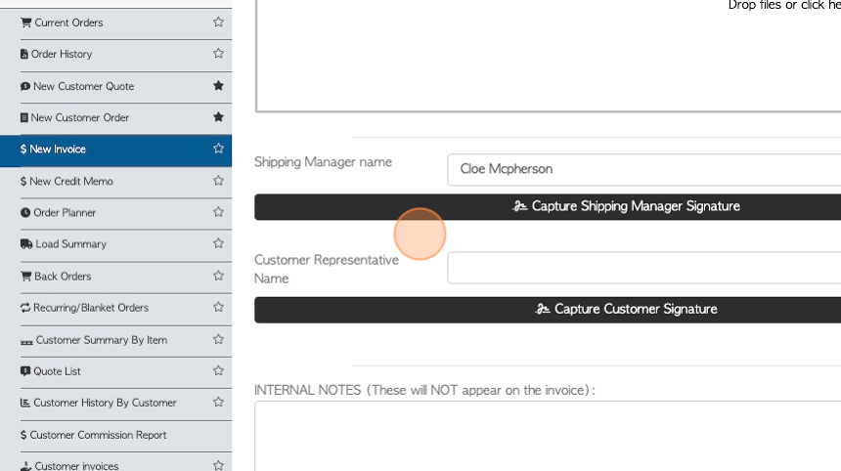The image size is (841, 471).
Task: Open New Credit Memo page
Action: (66, 181)
